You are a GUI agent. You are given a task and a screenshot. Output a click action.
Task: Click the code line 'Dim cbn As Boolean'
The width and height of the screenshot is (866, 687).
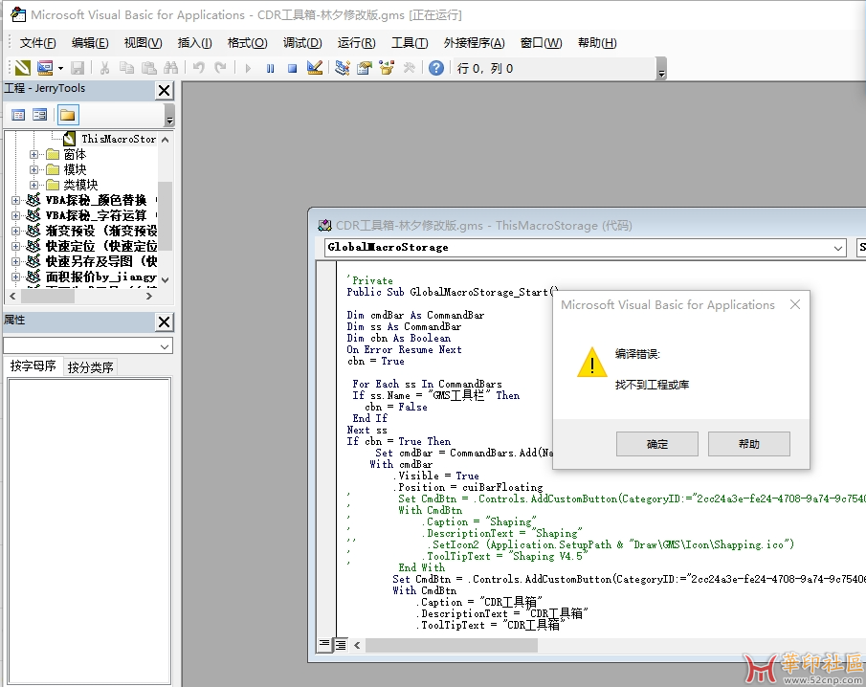pyautogui.click(x=398, y=338)
